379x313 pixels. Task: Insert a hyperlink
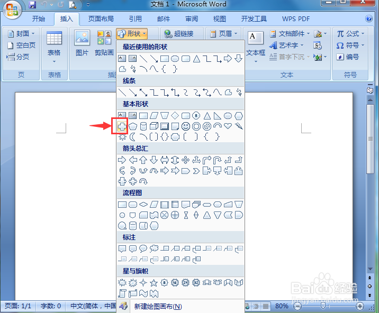click(179, 33)
